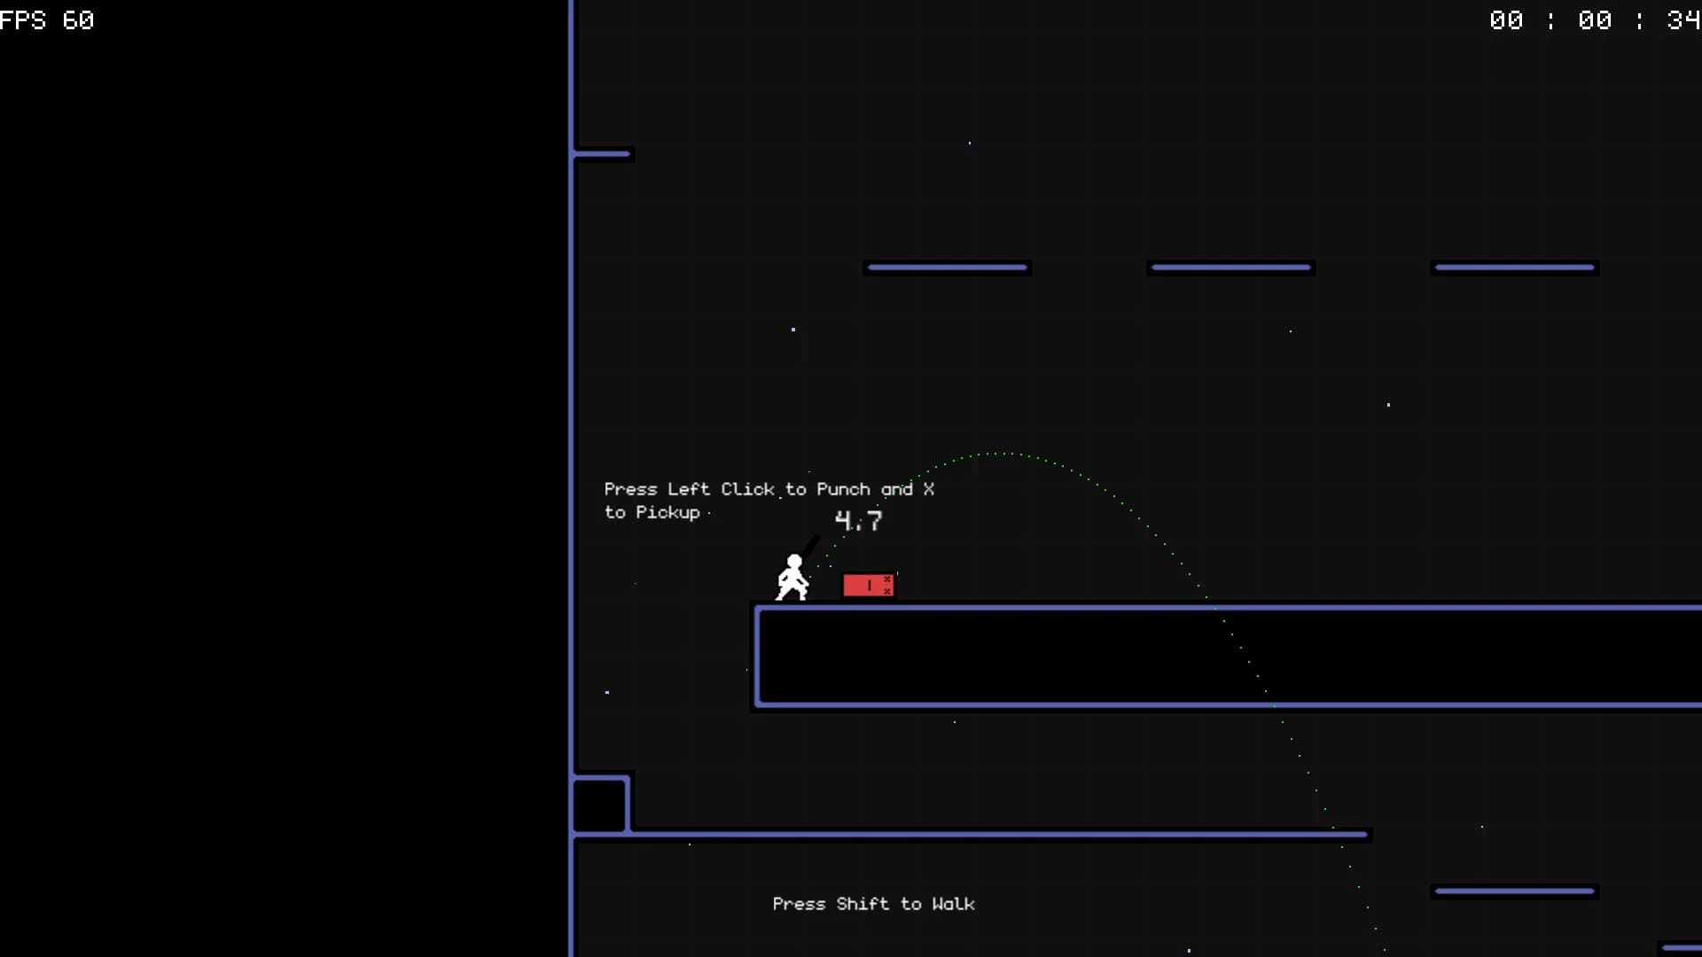Click the FPS 60 counter
The image size is (1702, 957).
point(47,20)
